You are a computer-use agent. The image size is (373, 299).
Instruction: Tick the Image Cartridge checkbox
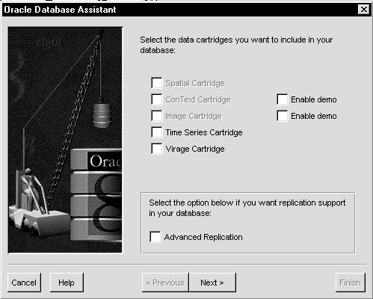(157, 116)
